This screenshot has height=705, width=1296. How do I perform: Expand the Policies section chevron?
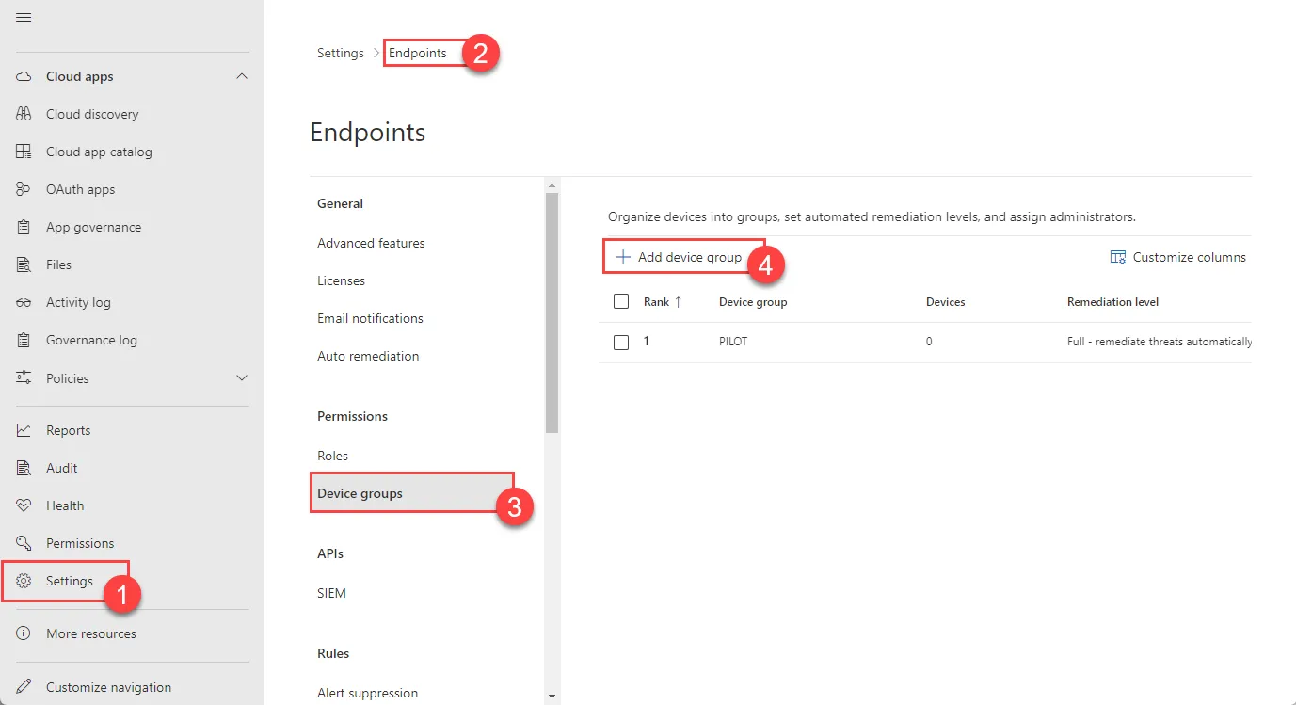click(x=242, y=378)
